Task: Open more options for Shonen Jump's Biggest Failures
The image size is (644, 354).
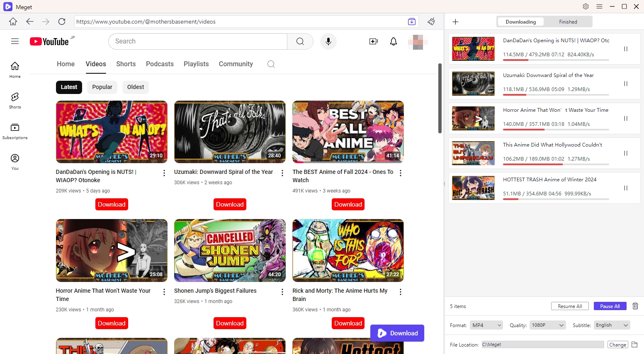Action: click(282, 292)
